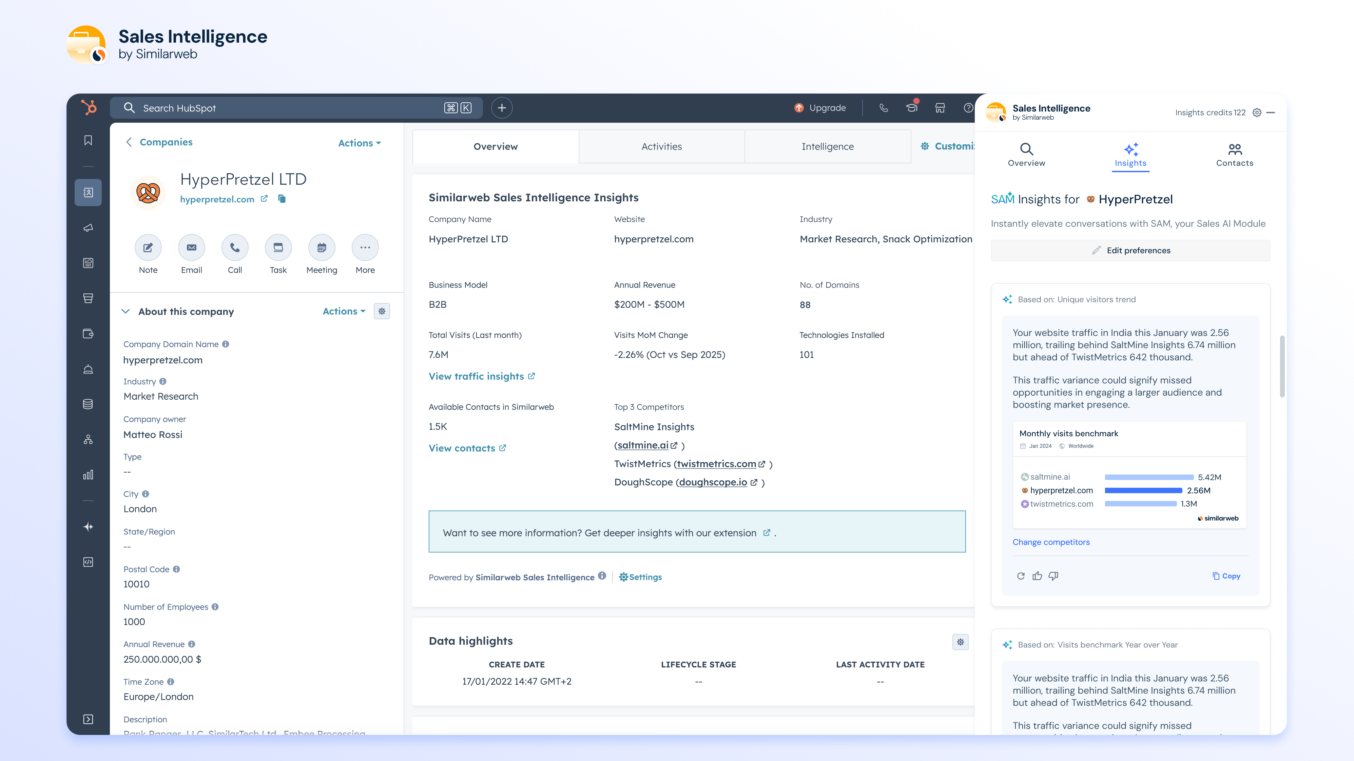
Task: Copy the hyperpretzel.com domain icon
Action: [x=282, y=199]
